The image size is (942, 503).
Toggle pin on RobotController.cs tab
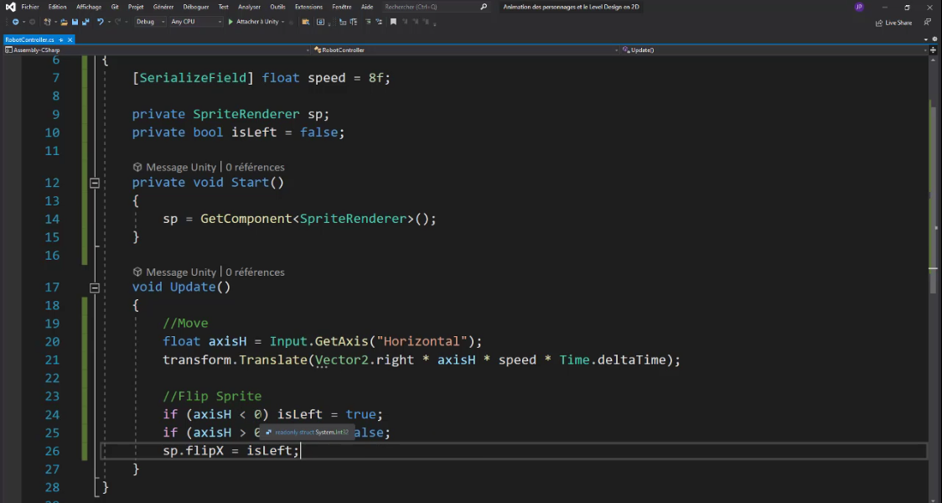[x=60, y=39]
